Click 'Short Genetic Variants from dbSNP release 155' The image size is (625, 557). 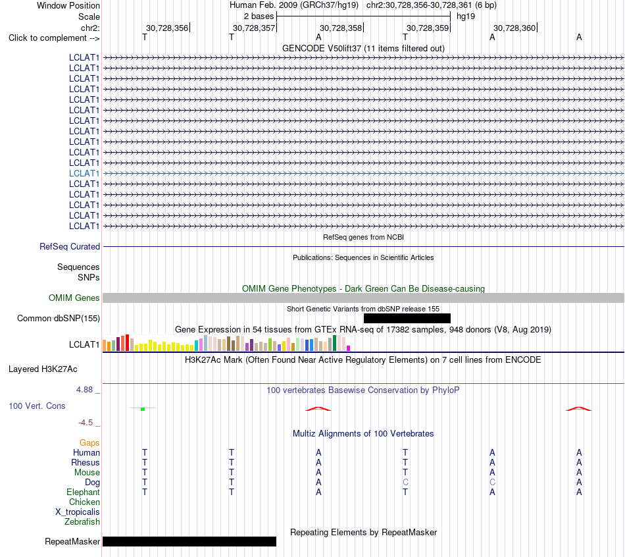pos(363,309)
